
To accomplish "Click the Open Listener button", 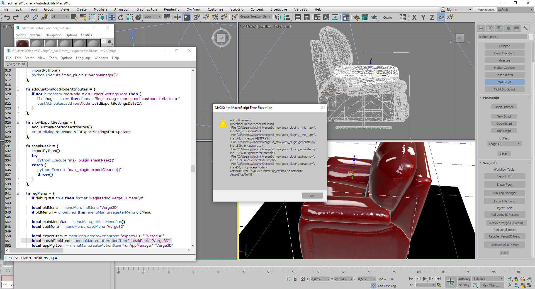I will tap(504, 107).
